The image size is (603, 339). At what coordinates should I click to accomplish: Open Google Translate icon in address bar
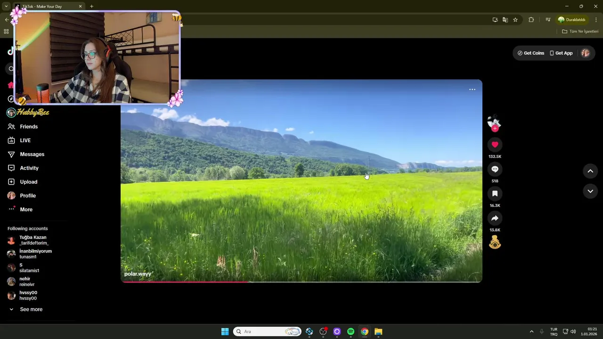[505, 20]
